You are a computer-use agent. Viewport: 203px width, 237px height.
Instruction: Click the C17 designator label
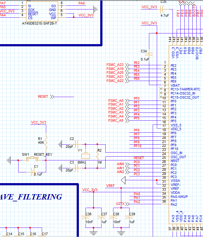pos(45,234)
